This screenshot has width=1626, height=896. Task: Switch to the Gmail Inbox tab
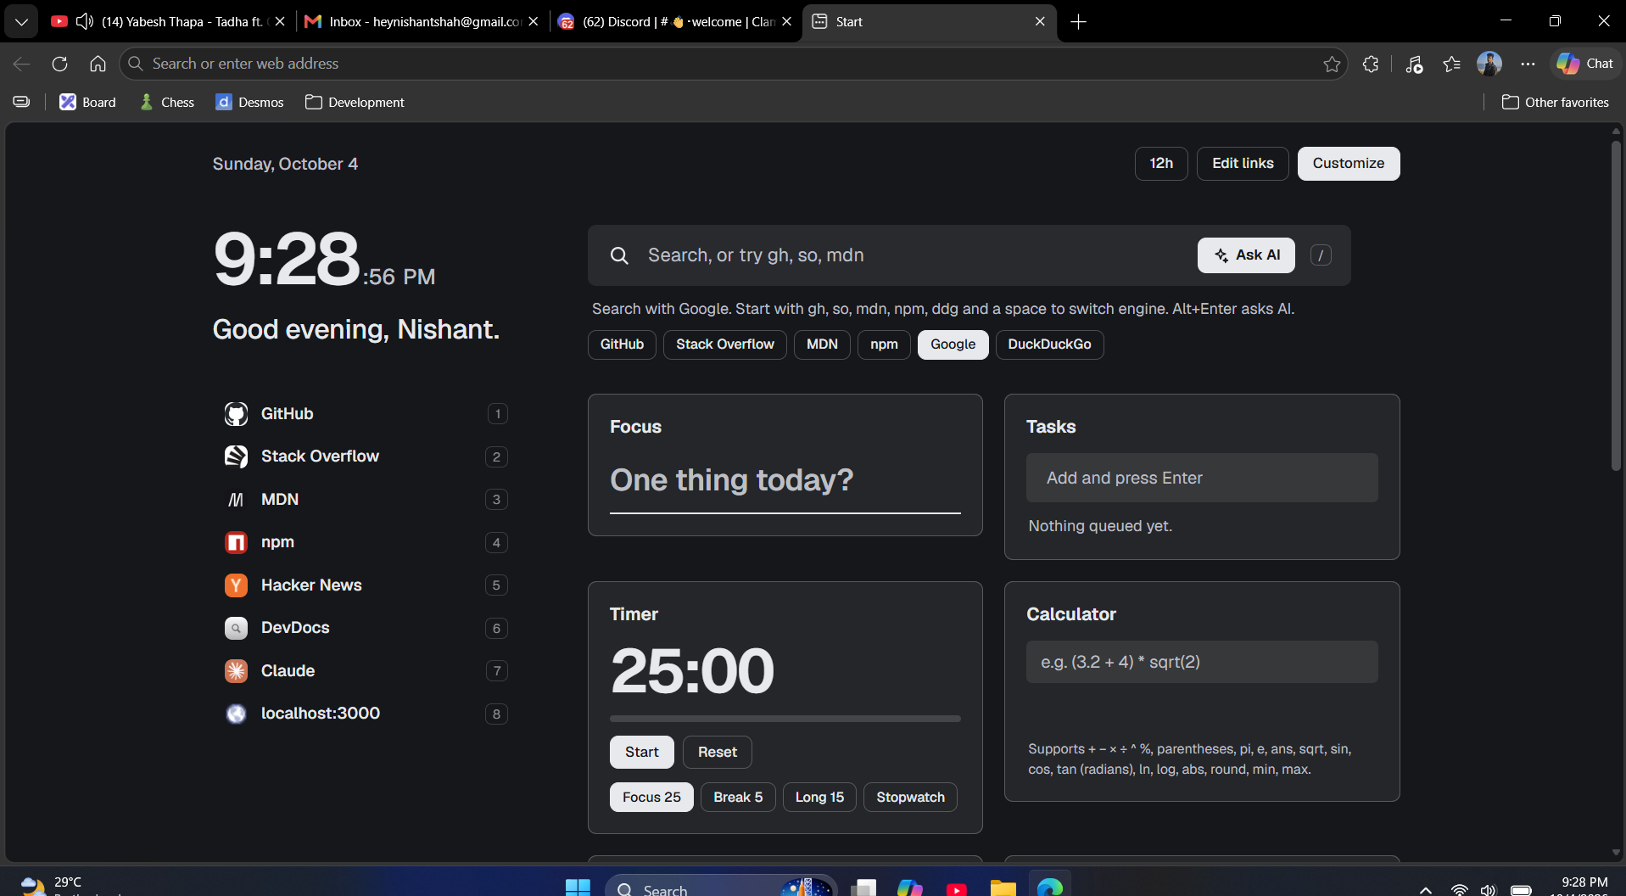pyautogui.click(x=422, y=21)
